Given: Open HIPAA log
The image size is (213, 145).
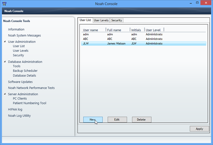Looking at the screenshot, I should click(15, 109).
